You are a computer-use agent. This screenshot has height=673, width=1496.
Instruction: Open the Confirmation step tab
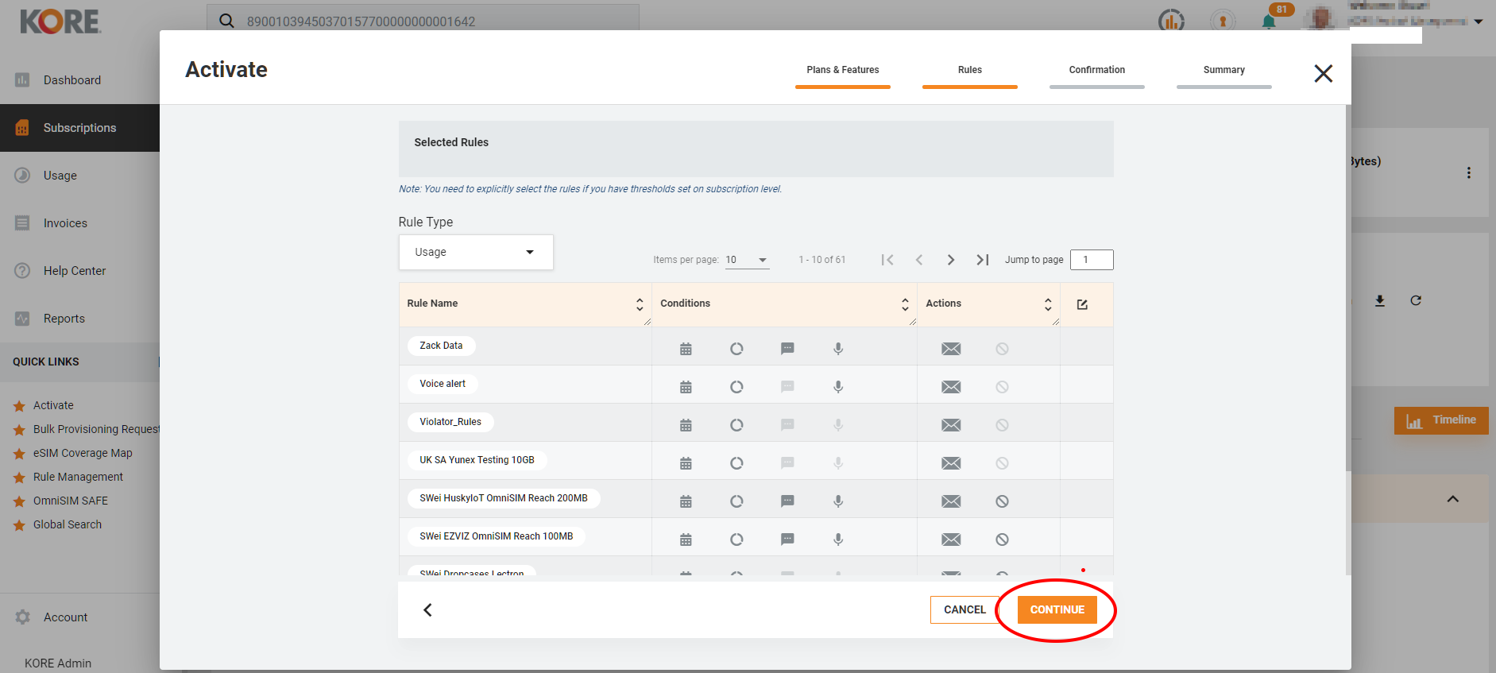point(1096,71)
